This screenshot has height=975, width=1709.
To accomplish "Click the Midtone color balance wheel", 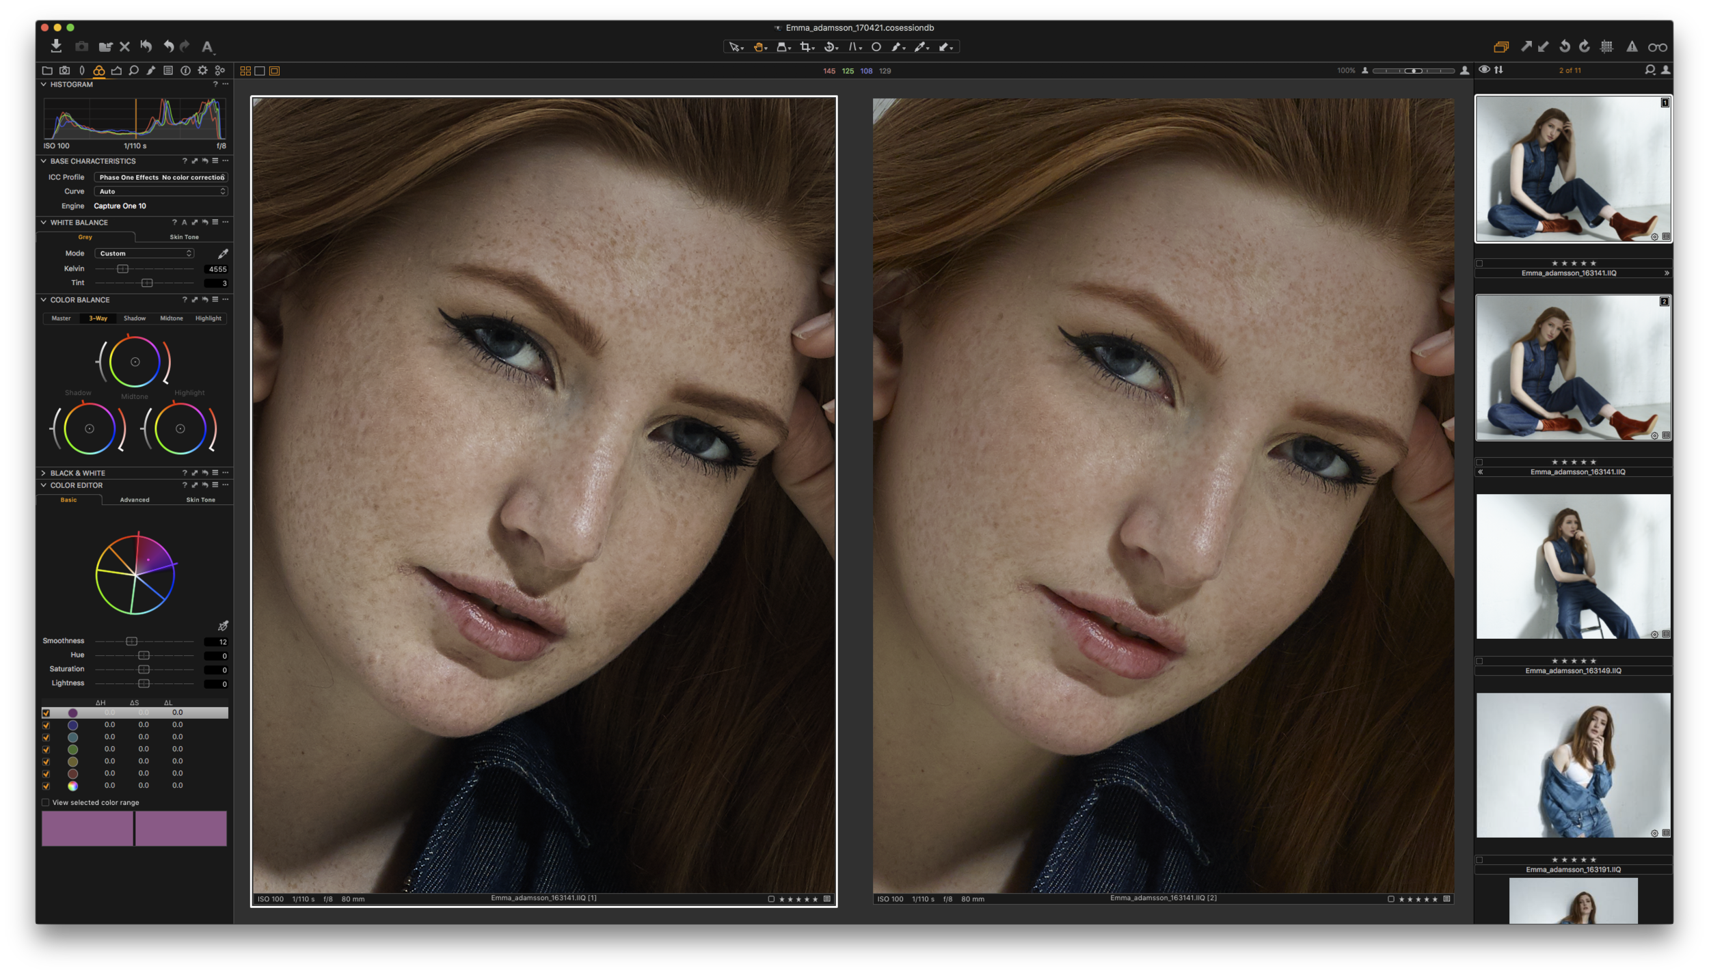I will tap(135, 362).
